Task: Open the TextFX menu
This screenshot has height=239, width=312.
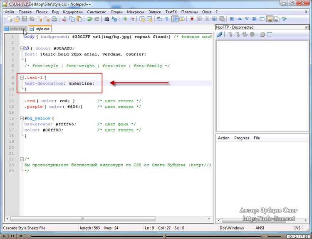Action: [x=171, y=12]
